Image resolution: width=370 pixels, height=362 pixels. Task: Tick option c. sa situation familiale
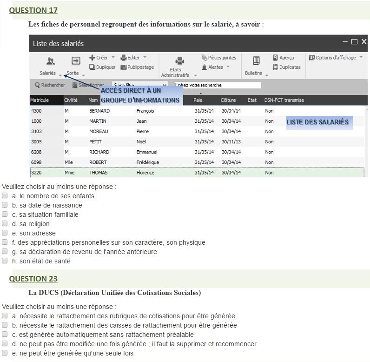click(x=5, y=214)
